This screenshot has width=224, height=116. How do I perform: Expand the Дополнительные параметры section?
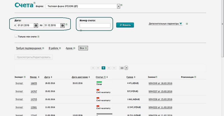pyautogui.click(x=165, y=24)
